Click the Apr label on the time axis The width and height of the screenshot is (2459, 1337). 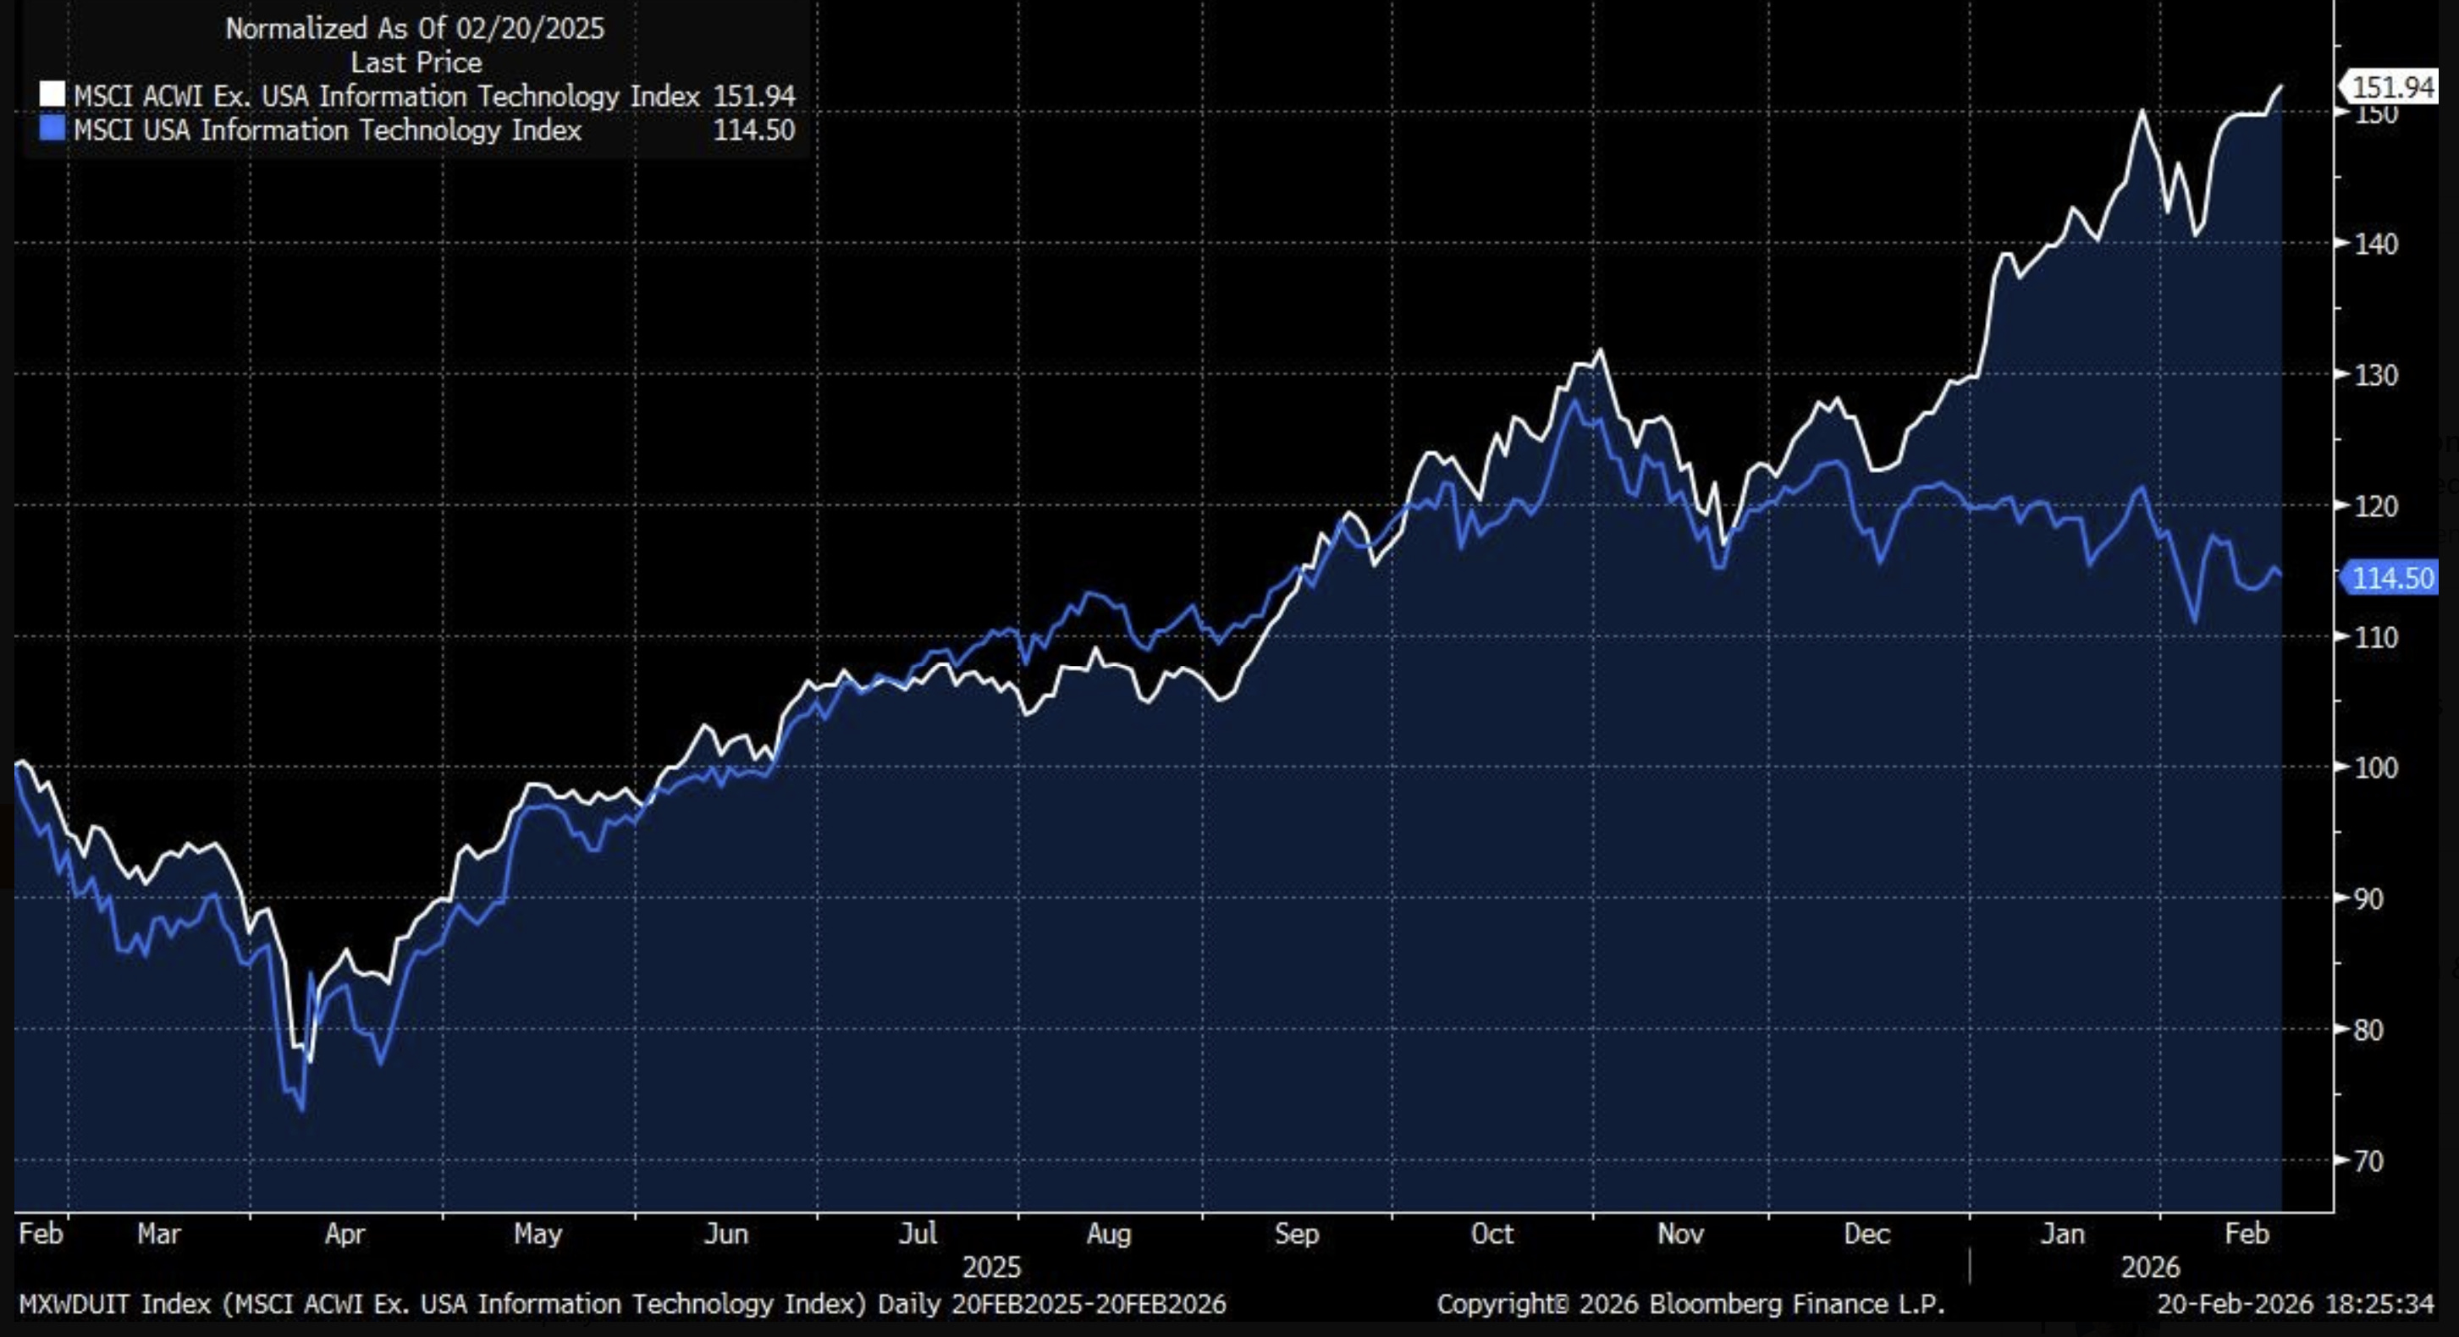click(x=344, y=1234)
